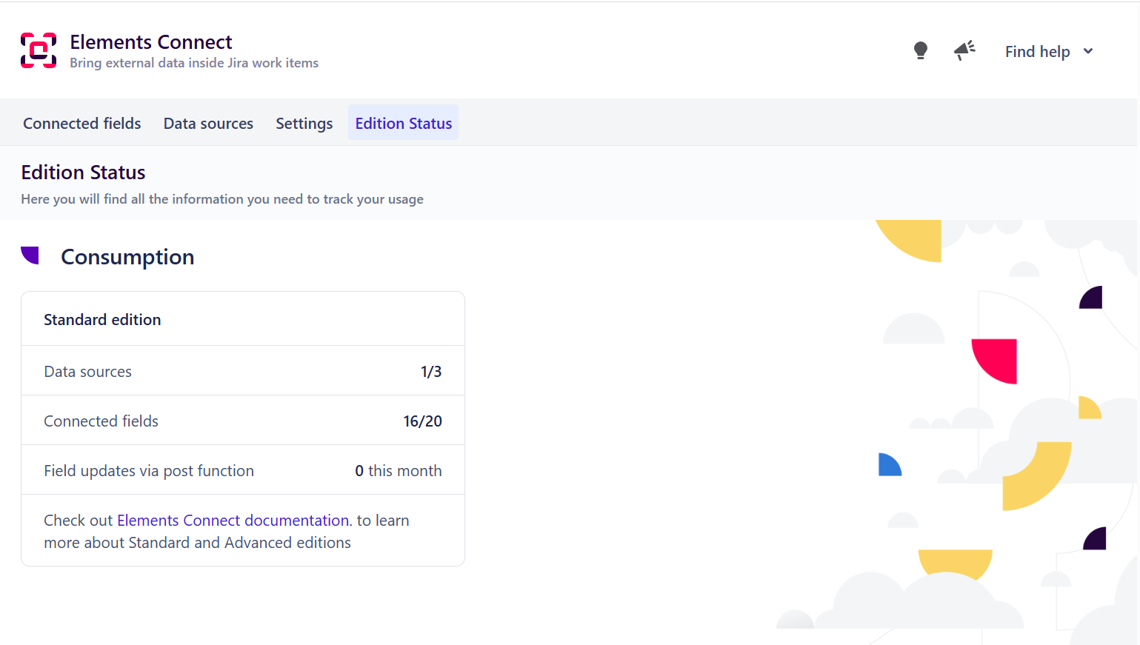Click the Standard edition card header
The image size is (1140, 645).
pos(102,320)
